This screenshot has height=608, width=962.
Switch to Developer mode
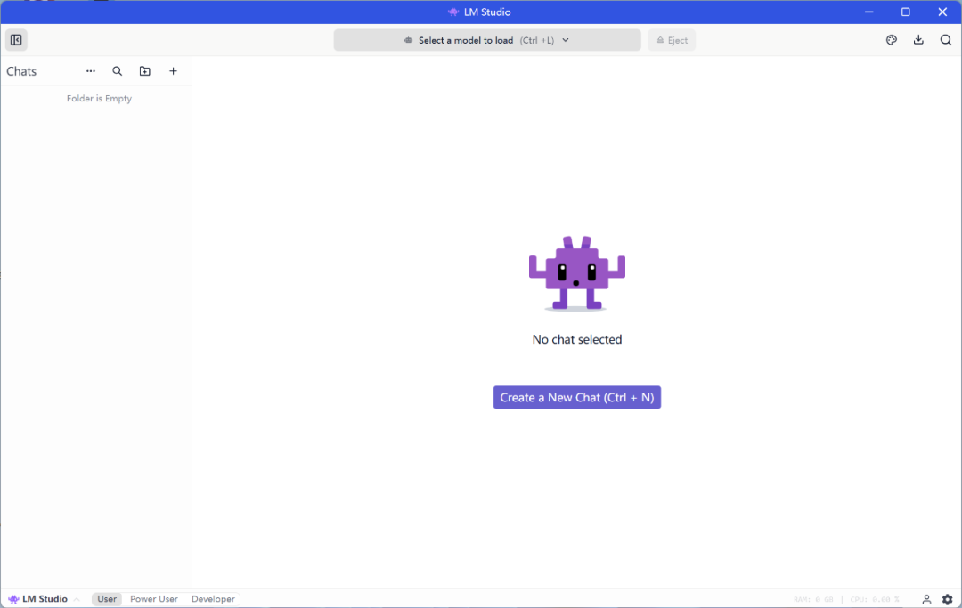pos(213,599)
